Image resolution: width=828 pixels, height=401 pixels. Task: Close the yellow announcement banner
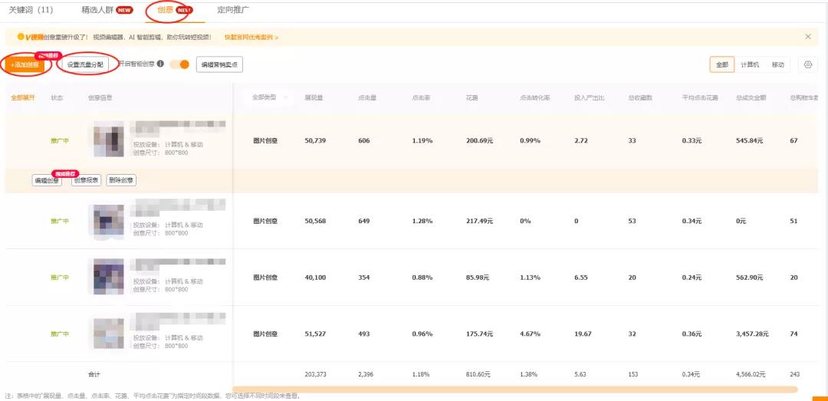[x=807, y=37]
